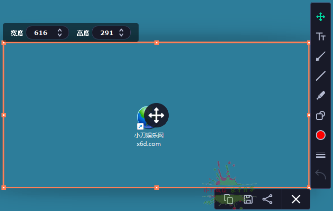The width and height of the screenshot is (333, 211).
Task: Cancel the capture with X button
Action: pos(296,199)
